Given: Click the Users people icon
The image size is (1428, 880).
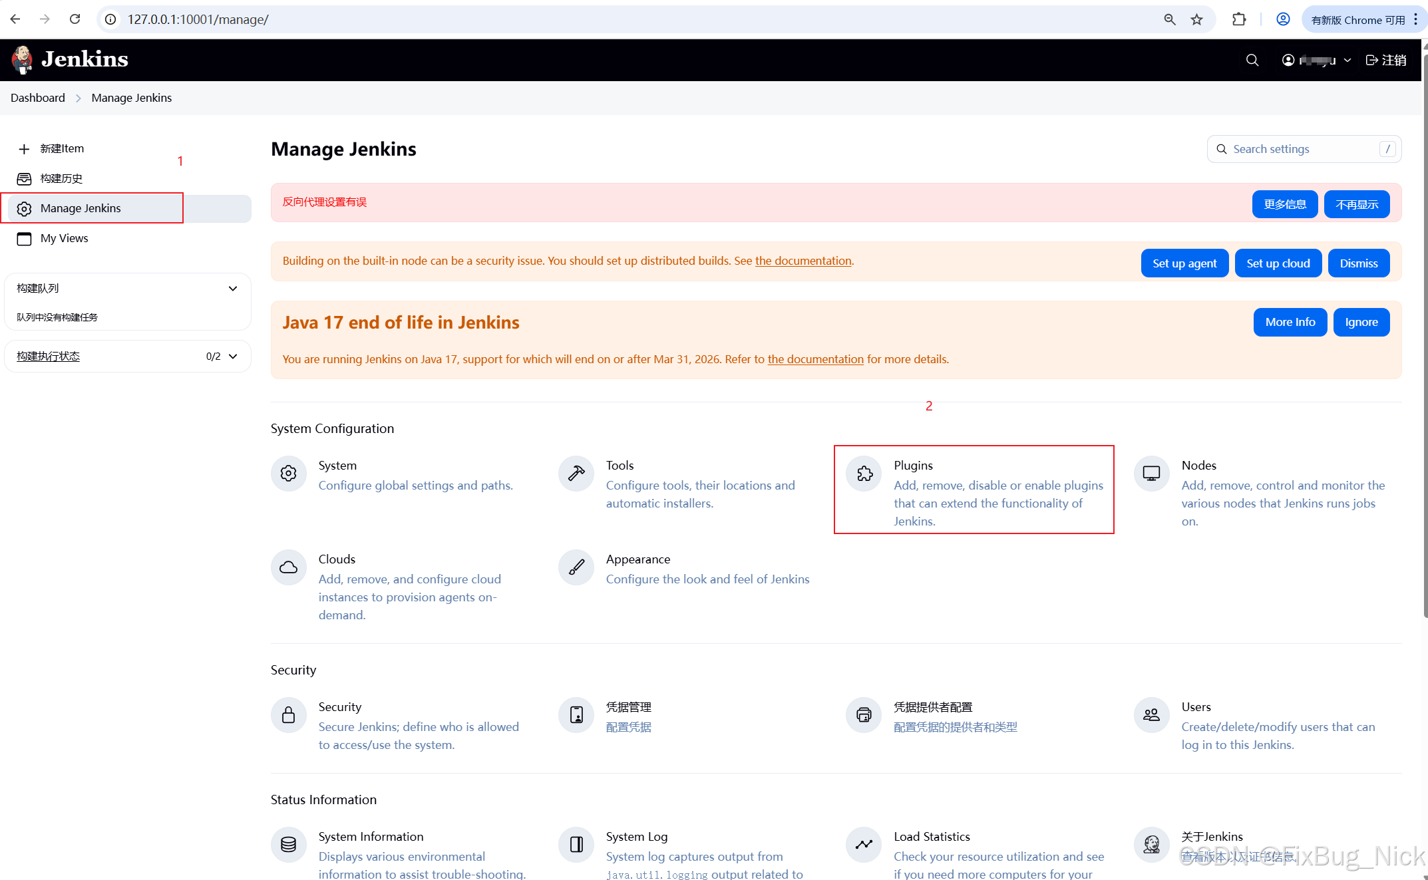Looking at the screenshot, I should coord(1151,715).
